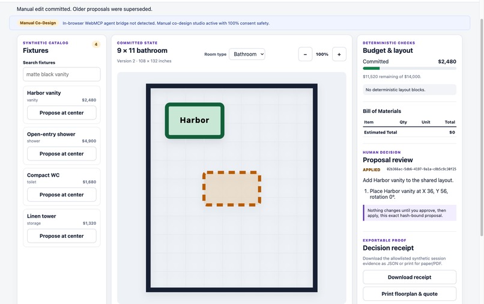The image size is (484, 304).
Task: Click the proposal hash ID text
Action: (x=421, y=169)
